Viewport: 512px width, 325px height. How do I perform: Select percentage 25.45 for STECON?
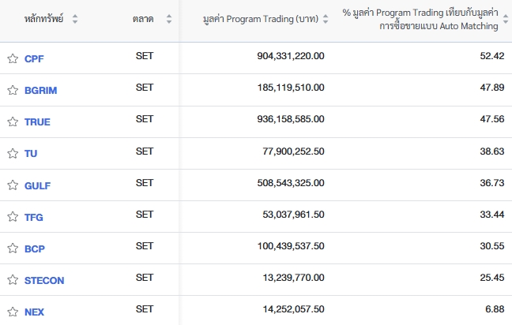coord(492,278)
